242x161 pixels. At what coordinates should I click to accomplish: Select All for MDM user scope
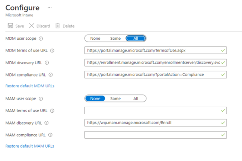click(136, 38)
